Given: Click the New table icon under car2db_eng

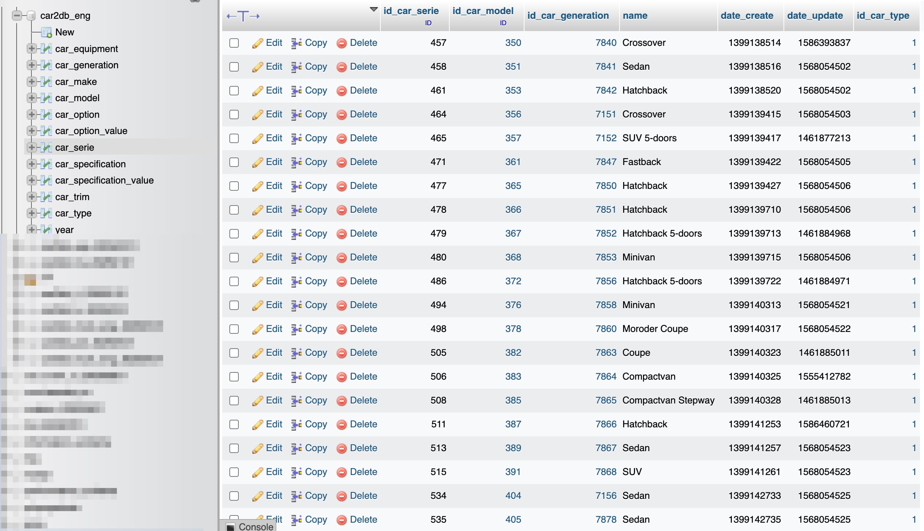Looking at the screenshot, I should click(x=46, y=32).
